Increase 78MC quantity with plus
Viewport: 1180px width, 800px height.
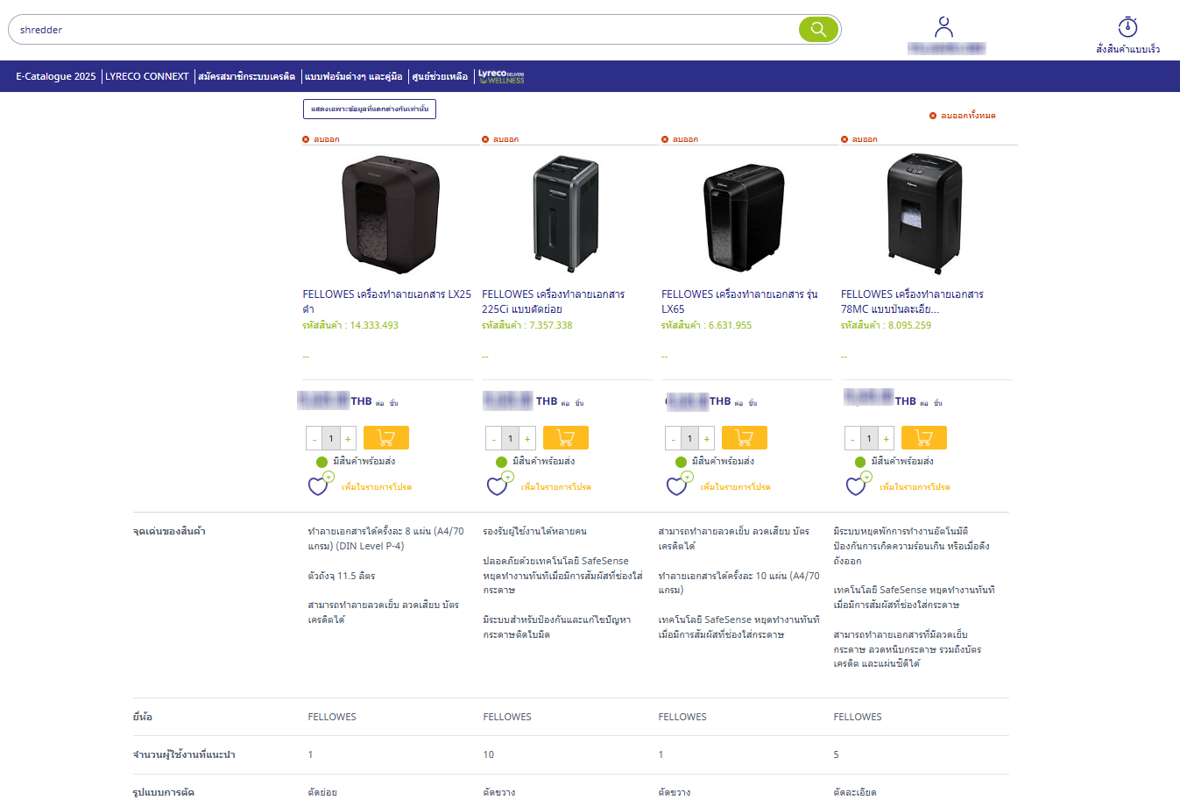tap(887, 438)
